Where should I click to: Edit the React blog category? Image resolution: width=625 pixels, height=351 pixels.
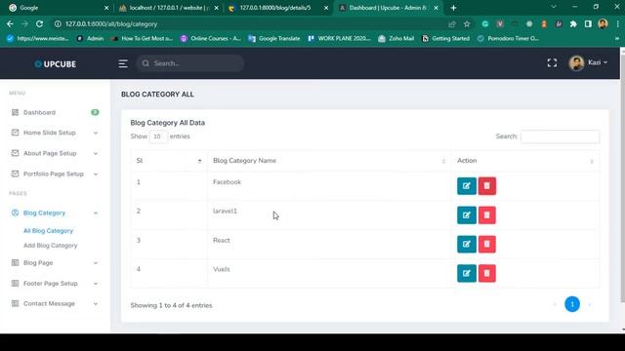click(x=467, y=244)
